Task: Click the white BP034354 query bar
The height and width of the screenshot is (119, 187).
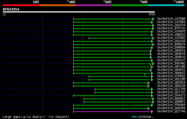Action: (79, 12)
